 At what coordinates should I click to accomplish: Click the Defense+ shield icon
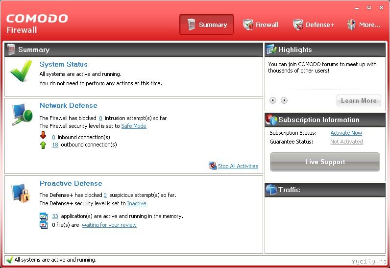pos(298,24)
